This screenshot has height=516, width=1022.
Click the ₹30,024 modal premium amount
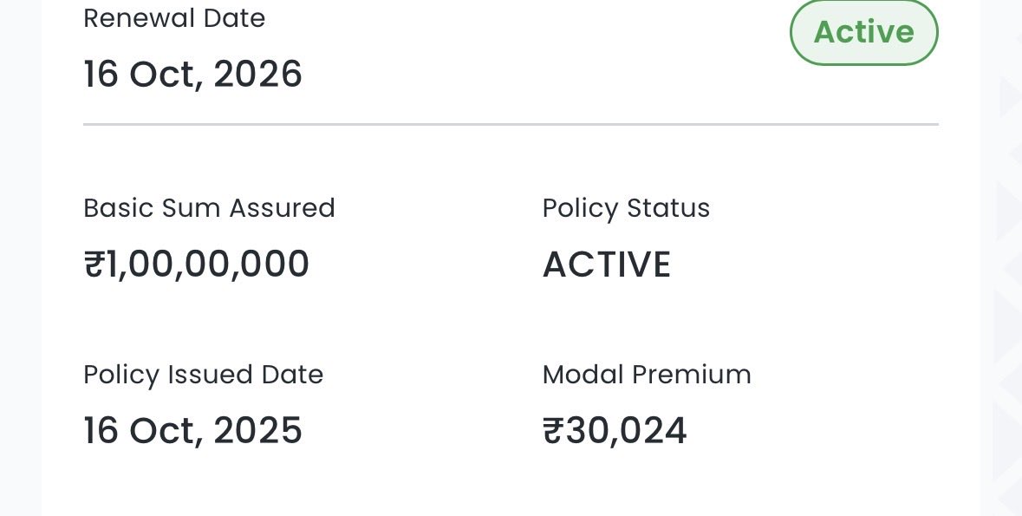click(x=615, y=431)
